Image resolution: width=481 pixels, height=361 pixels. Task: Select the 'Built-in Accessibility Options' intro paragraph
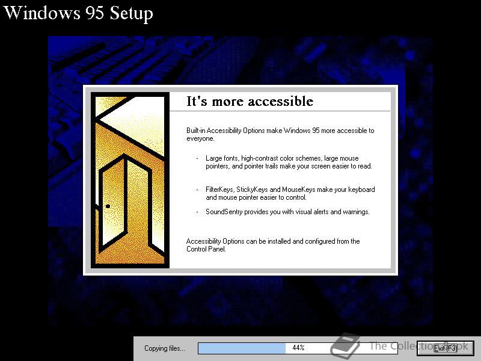tap(280, 134)
